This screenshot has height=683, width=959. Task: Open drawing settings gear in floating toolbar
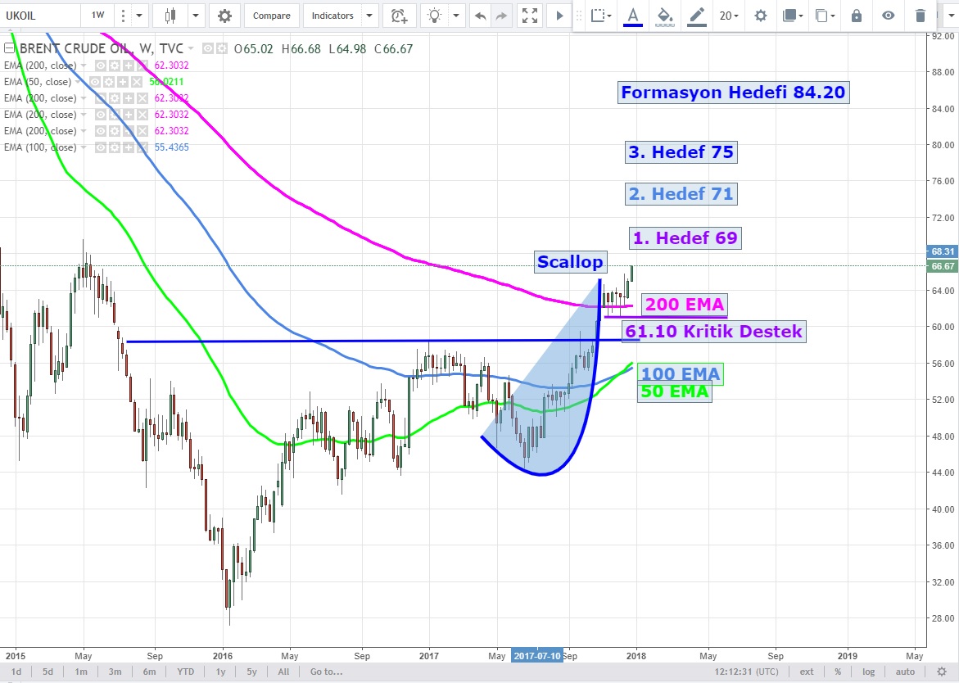tap(761, 16)
